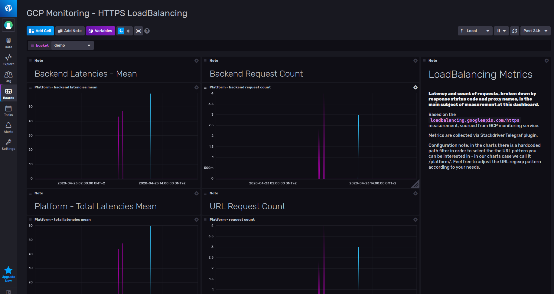Open the help question mark icon
This screenshot has height=294, width=554.
click(x=147, y=31)
